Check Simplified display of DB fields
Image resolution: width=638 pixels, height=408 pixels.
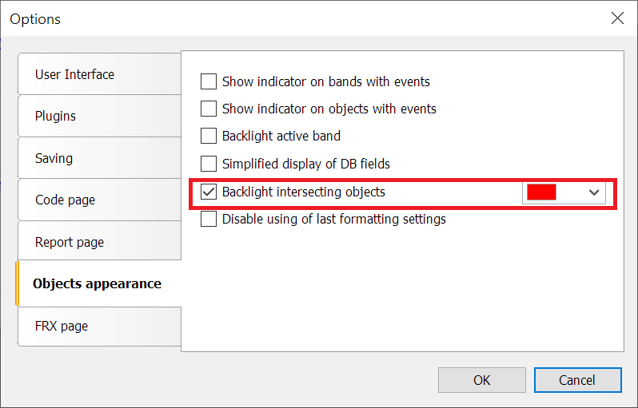point(209,164)
